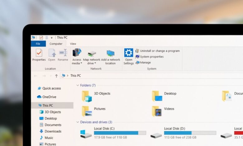The width and height of the screenshot is (243, 146).
Task: Open System properties
Action: [x=150, y=57]
